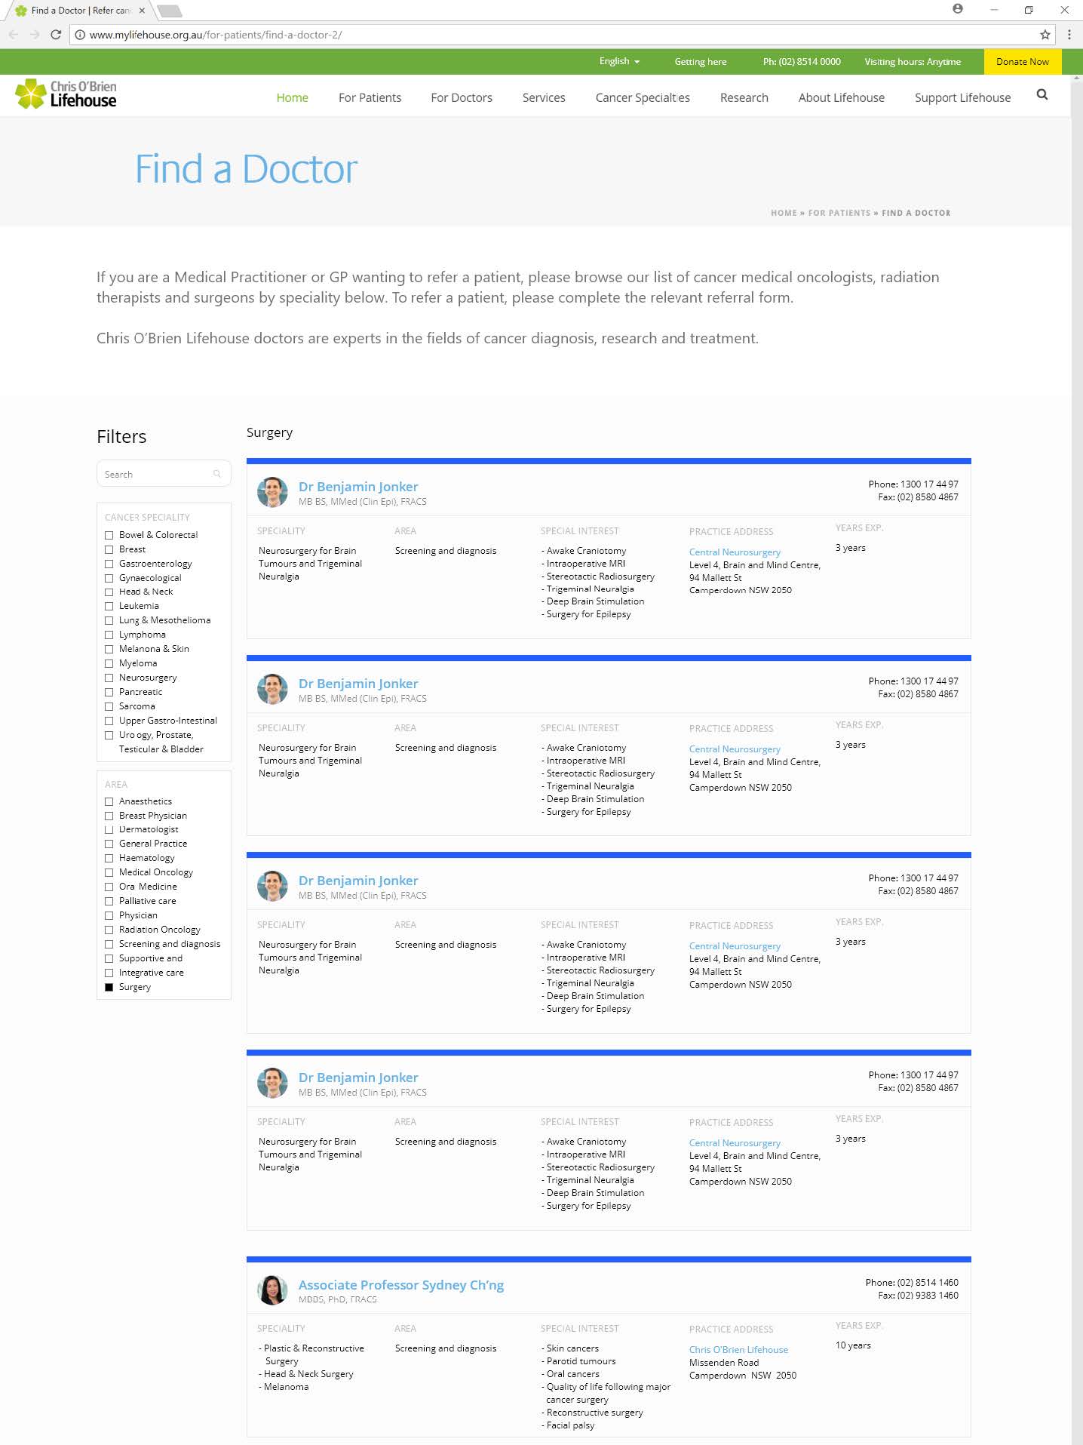
Task: Check the Melanoma & Skin filter
Action: point(109,649)
